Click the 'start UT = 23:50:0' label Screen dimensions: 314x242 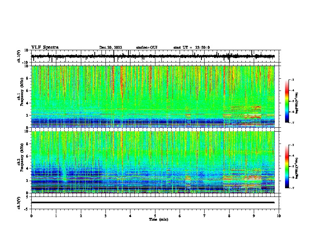click(x=191, y=47)
